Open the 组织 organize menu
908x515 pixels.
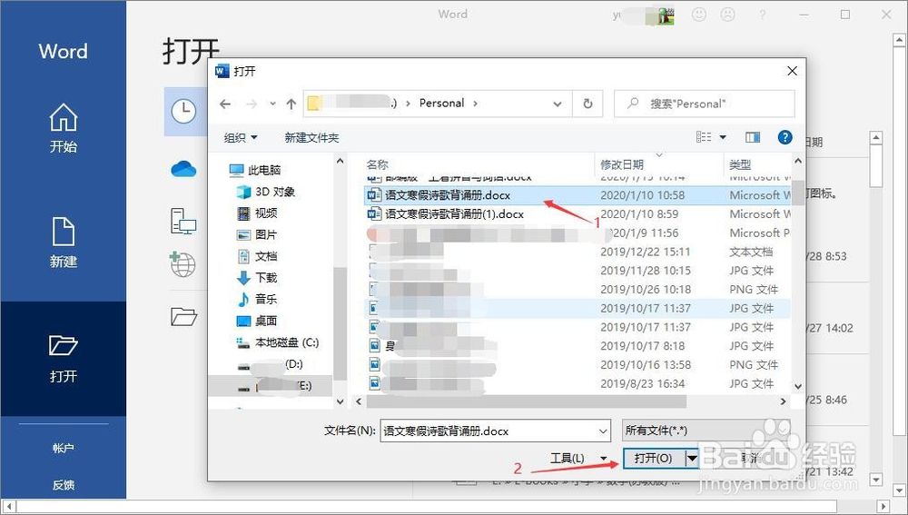[x=241, y=138]
